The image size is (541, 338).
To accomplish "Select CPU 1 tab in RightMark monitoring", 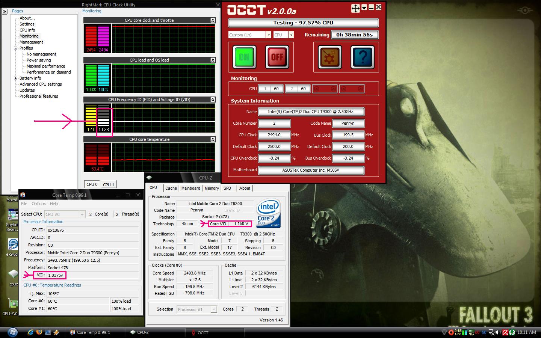I will tap(109, 184).
